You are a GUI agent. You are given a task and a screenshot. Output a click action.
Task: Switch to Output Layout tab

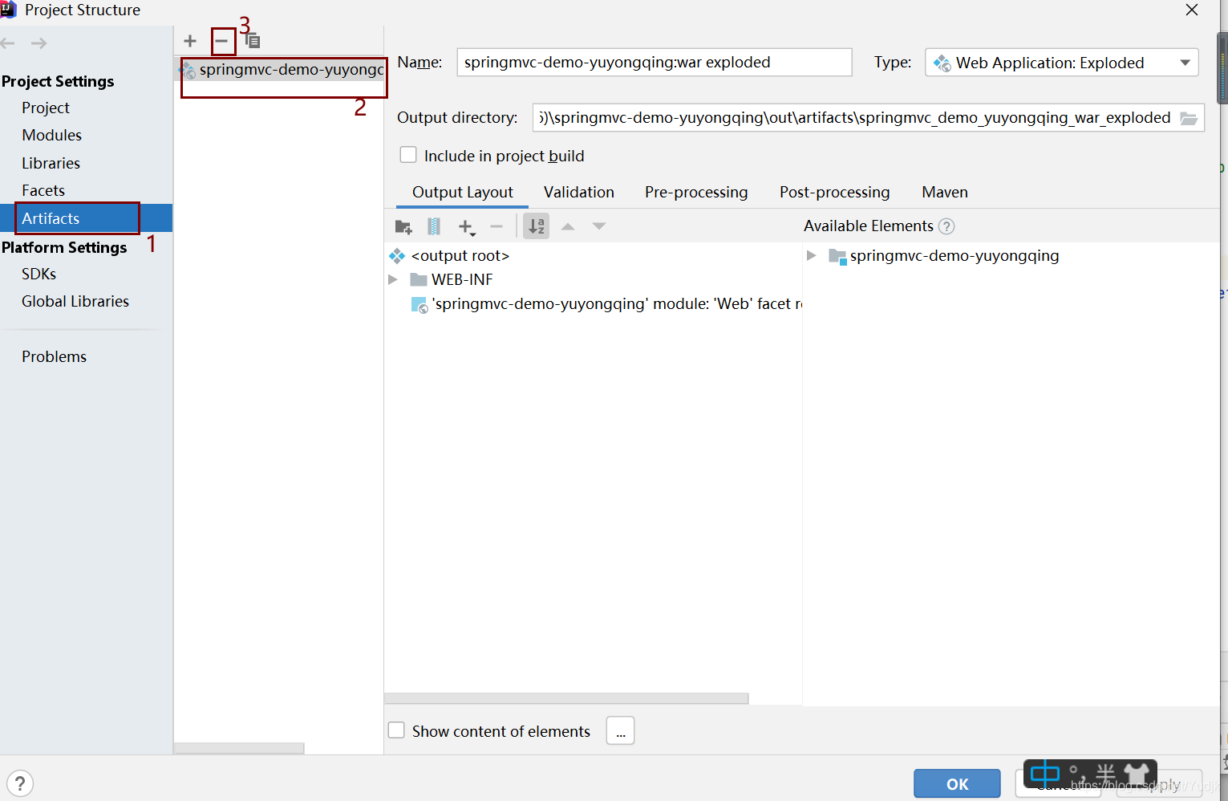tap(463, 193)
